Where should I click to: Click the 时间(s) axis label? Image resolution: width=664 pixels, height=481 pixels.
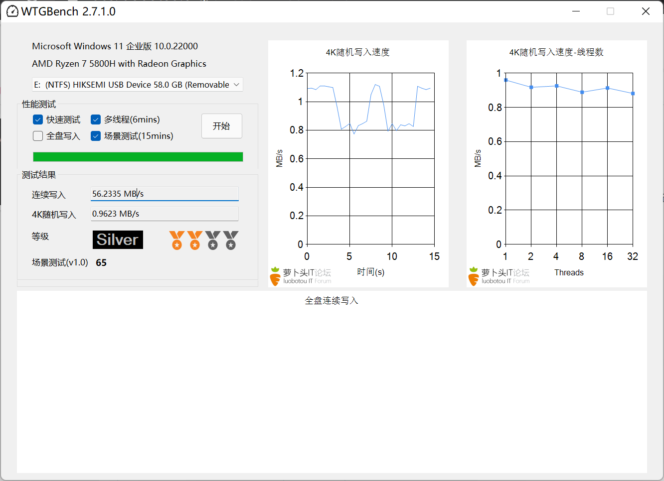(371, 272)
